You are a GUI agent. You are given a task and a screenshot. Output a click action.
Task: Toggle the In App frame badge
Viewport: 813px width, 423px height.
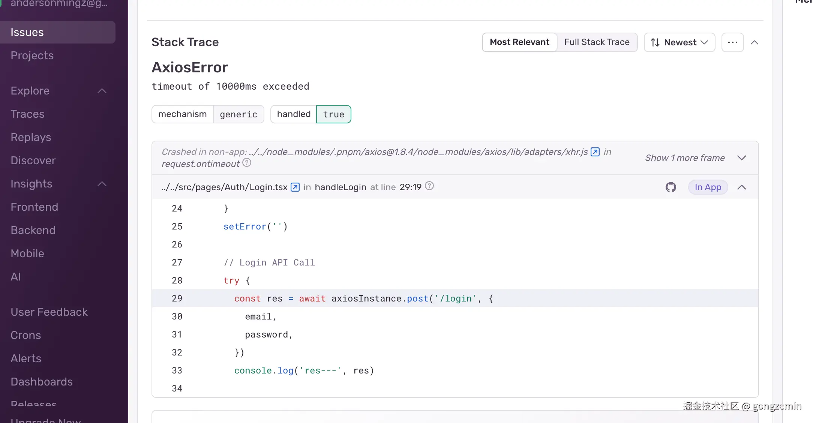[x=708, y=187]
